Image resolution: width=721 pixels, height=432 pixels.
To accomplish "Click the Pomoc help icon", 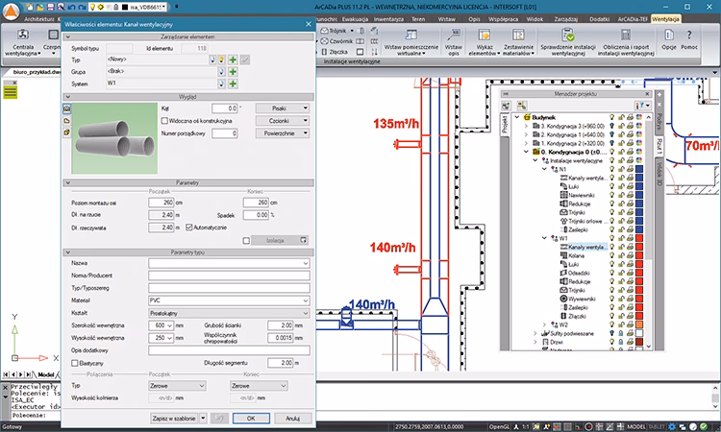I will pyautogui.click(x=690, y=35).
